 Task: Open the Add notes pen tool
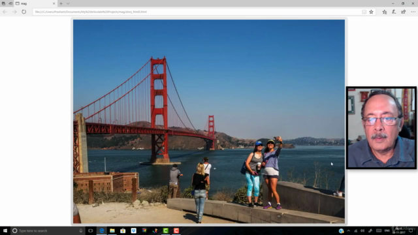click(394, 12)
